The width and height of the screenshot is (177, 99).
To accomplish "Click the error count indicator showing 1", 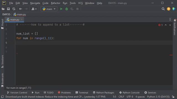I will 160,25.
